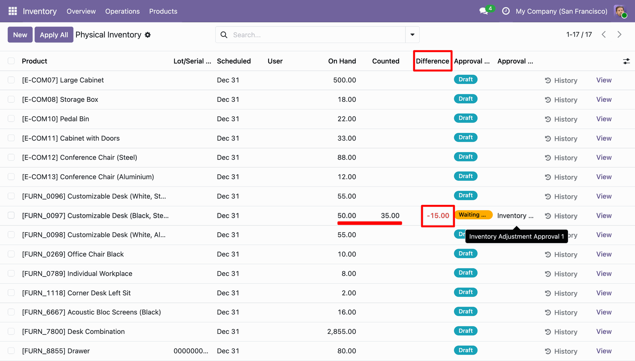Viewport: 635px width, 361px height.
Task: Check the Desk Combination row checkbox
Action: 11,332
